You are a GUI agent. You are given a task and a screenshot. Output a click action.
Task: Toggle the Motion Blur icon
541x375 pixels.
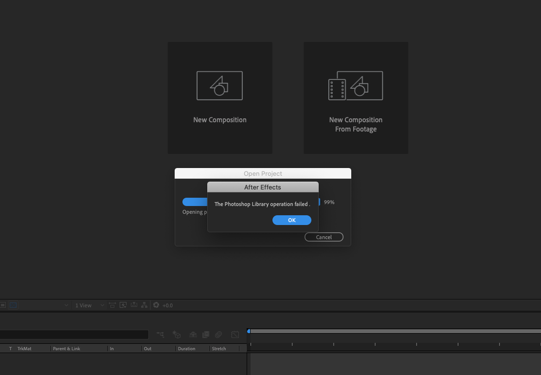point(218,334)
